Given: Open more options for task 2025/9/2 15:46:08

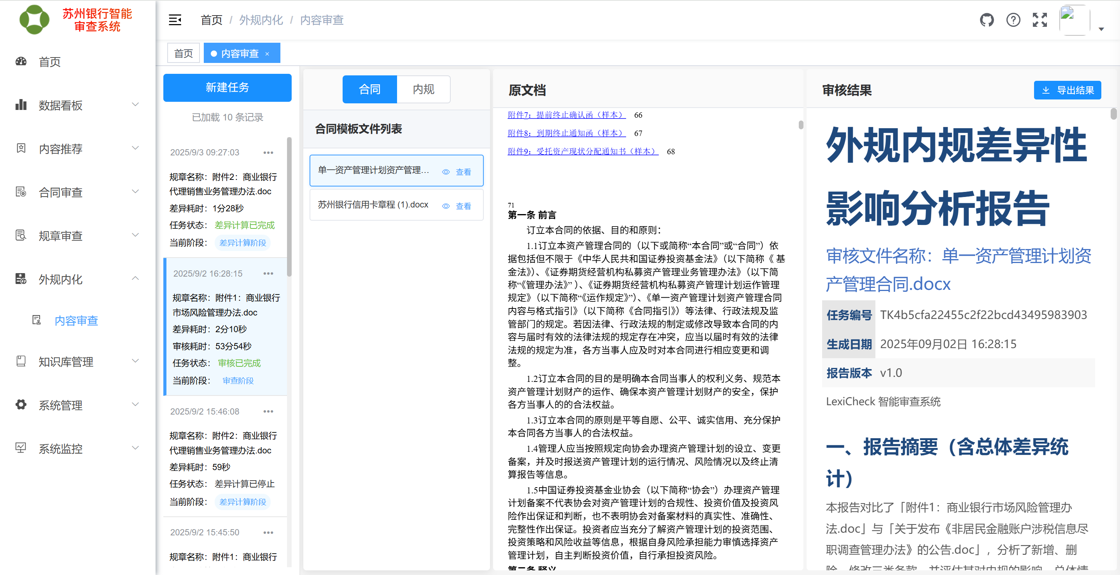Looking at the screenshot, I should pyautogui.click(x=268, y=411).
